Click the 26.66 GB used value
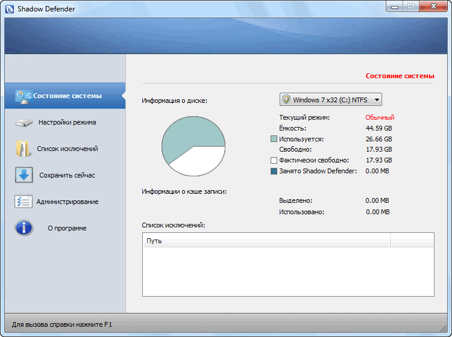 [379, 139]
